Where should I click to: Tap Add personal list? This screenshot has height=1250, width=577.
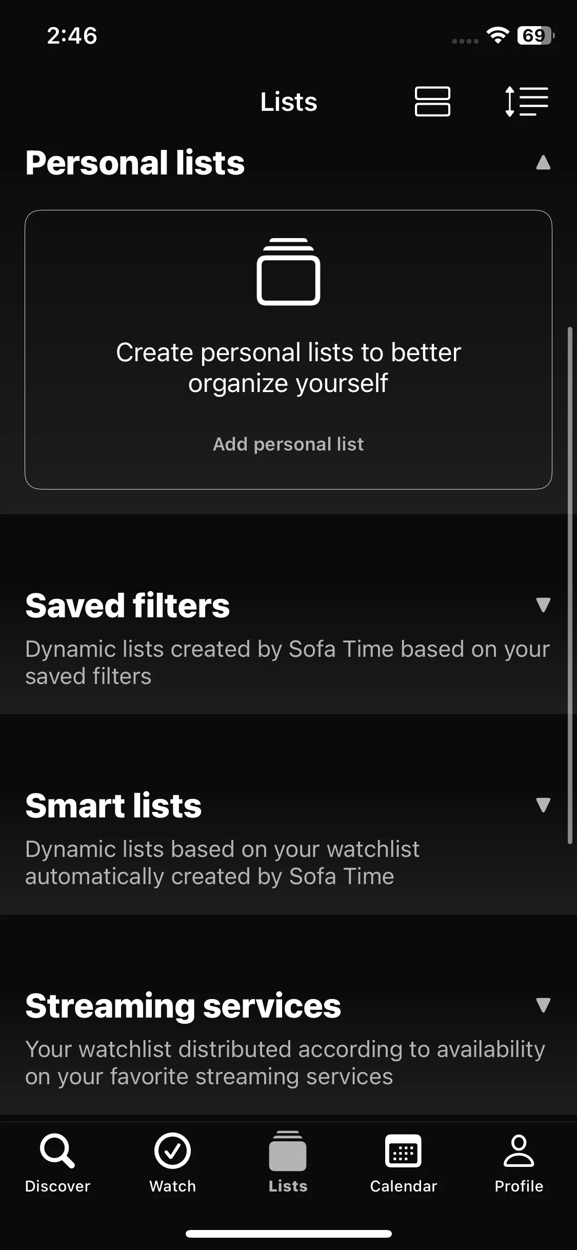click(288, 444)
